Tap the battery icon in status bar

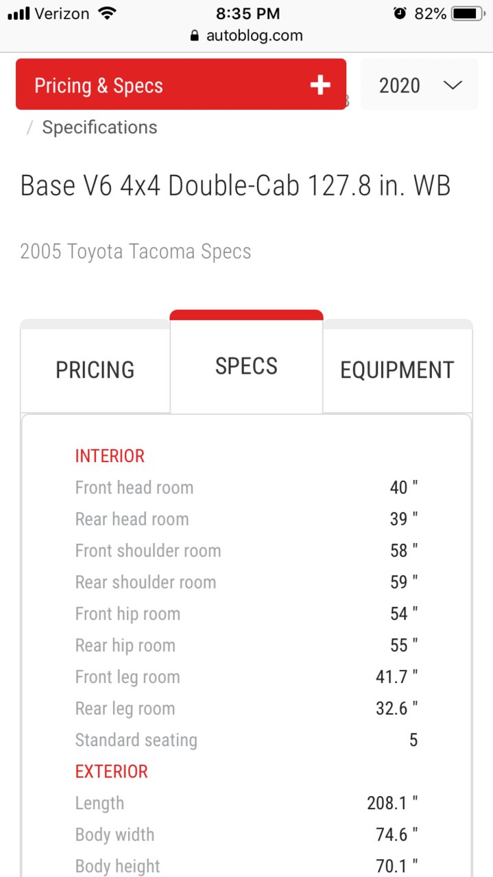(468, 13)
